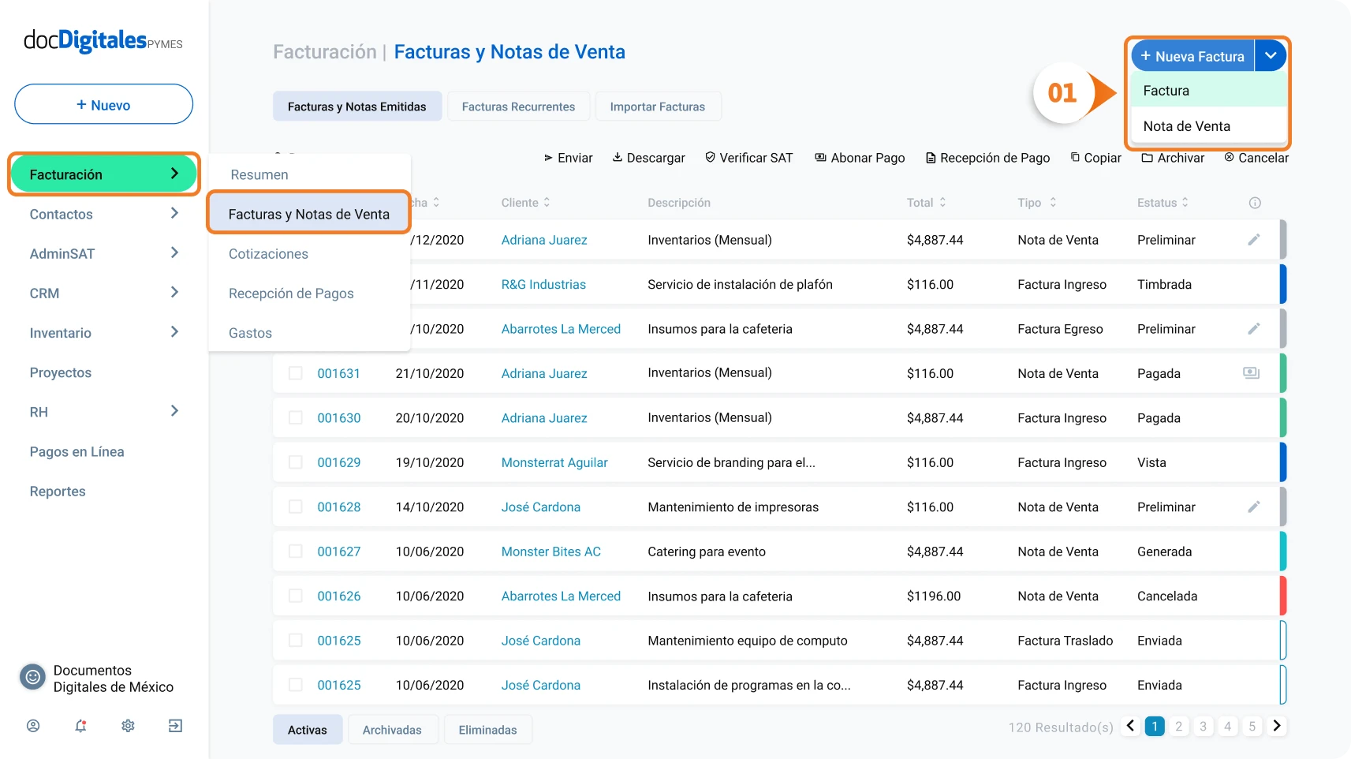Tick the checkbox for invoice 001629
This screenshot has height=759, width=1351.
click(296, 462)
